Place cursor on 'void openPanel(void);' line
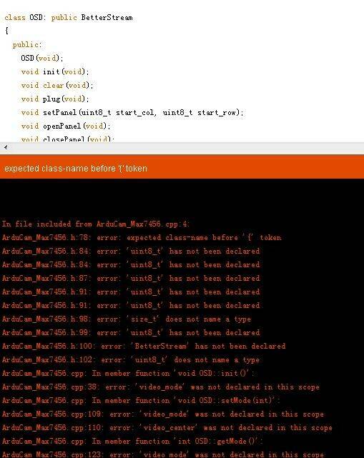 pos(66,126)
